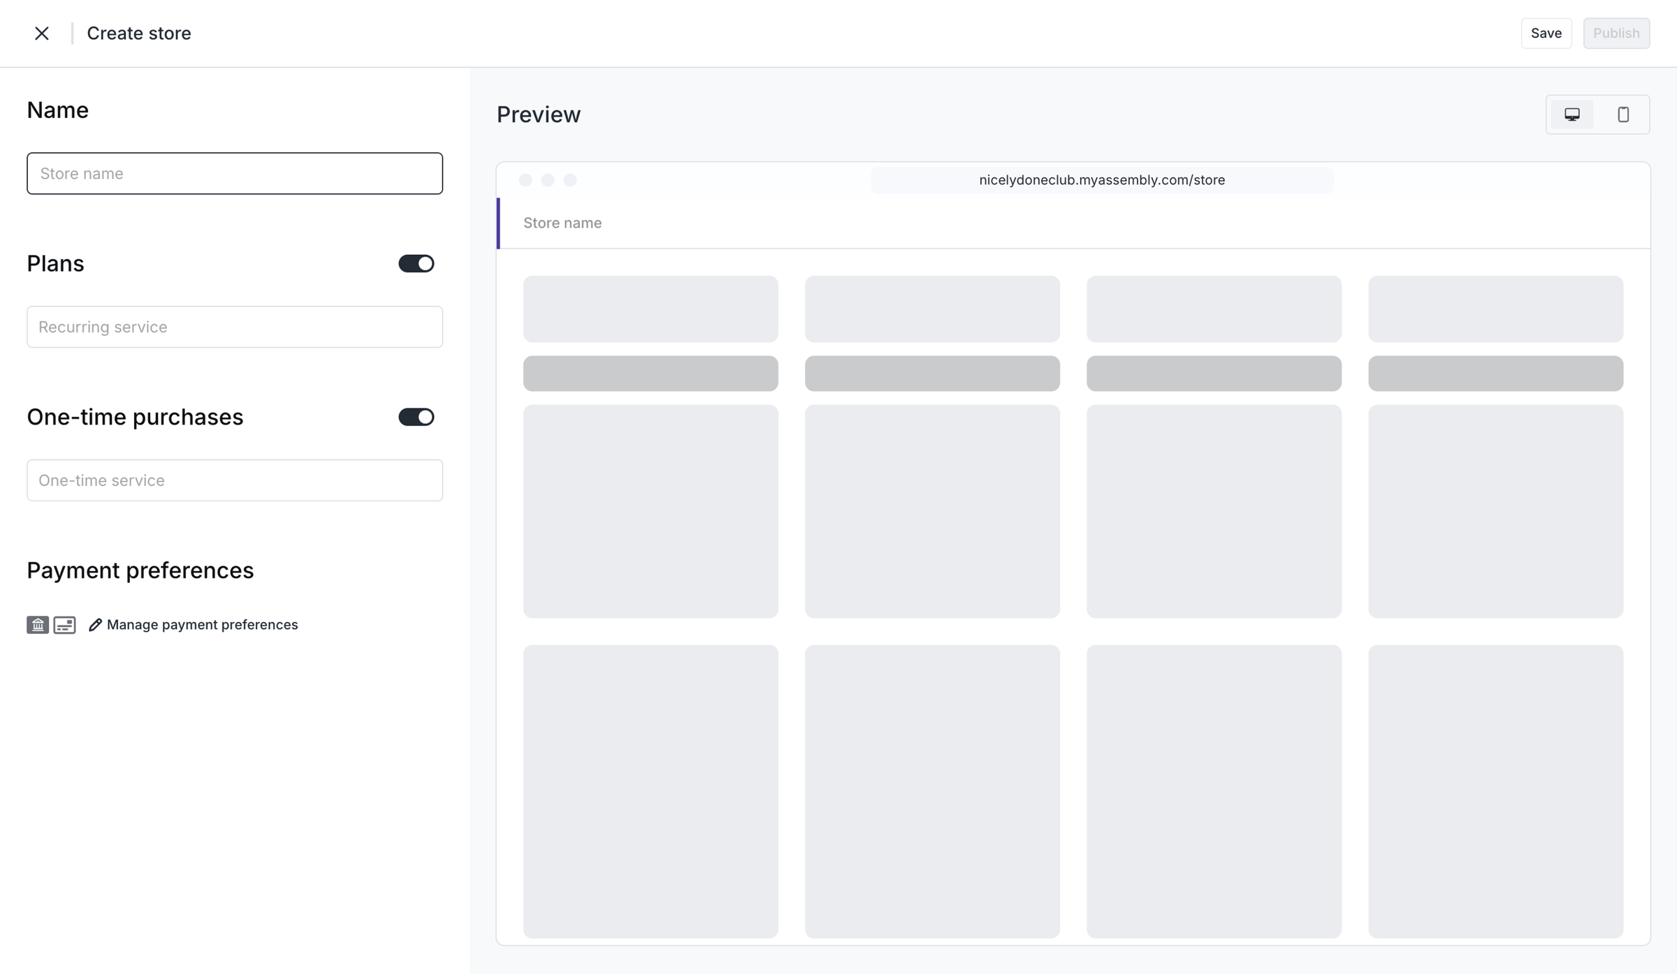Close the Create store dialog

coord(42,34)
